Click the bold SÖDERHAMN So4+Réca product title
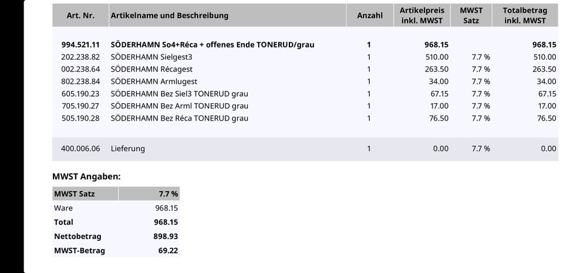Screen dimensions: 587x273 click(212, 45)
